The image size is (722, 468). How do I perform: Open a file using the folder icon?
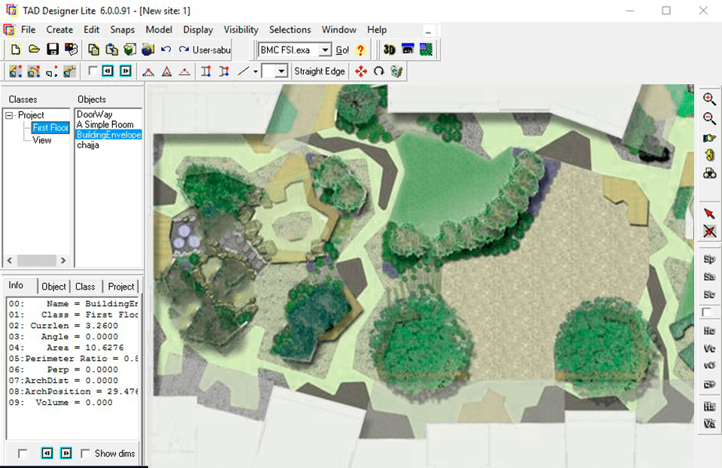click(34, 49)
